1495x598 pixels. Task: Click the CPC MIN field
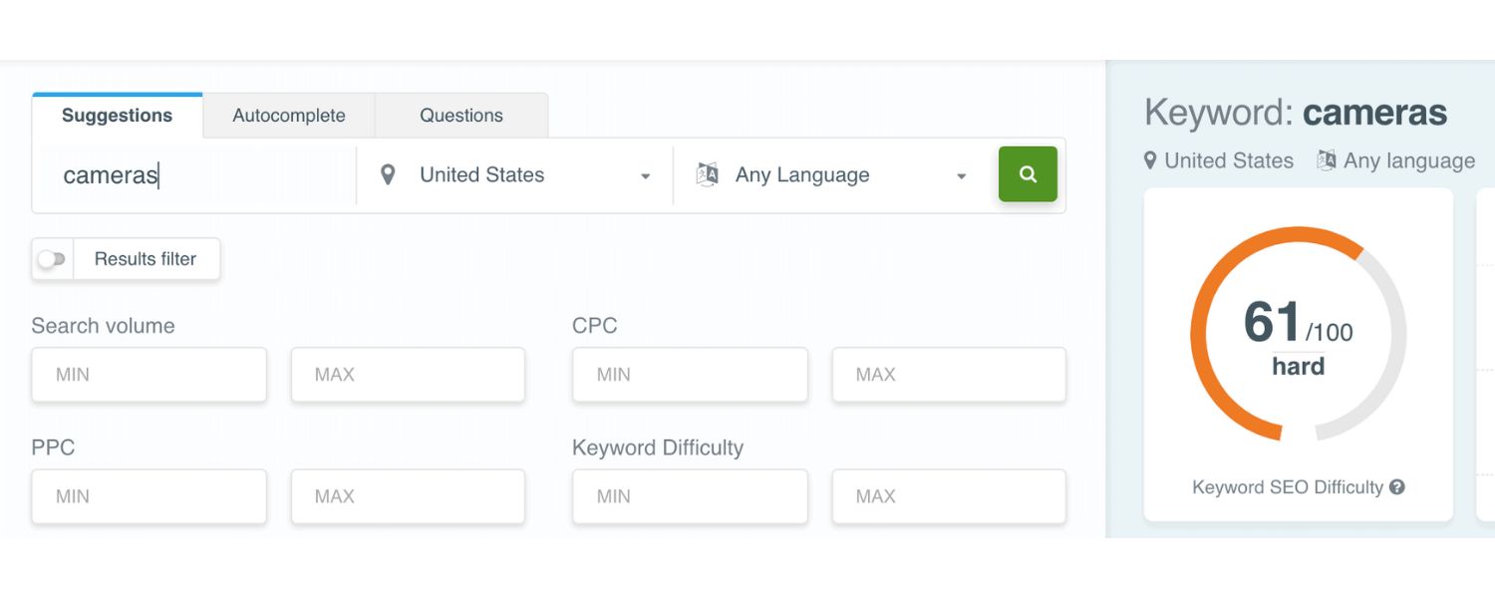click(x=690, y=375)
